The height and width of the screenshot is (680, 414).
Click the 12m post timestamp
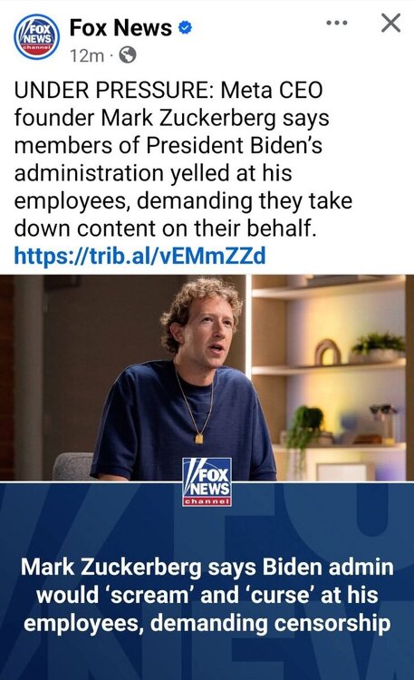(x=87, y=55)
